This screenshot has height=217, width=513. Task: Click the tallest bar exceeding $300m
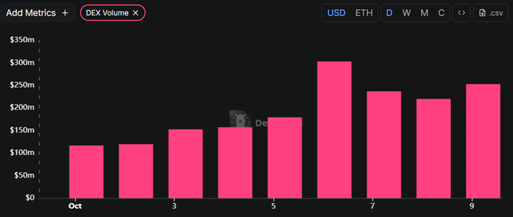tap(334, 129)
